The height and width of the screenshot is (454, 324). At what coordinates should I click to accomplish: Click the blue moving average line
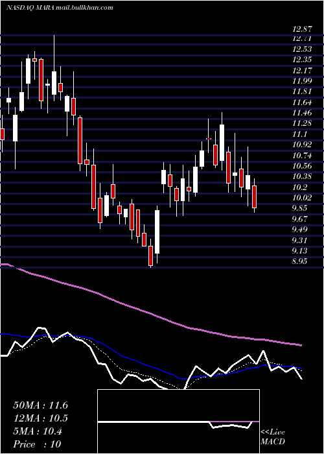click(150, 367)
